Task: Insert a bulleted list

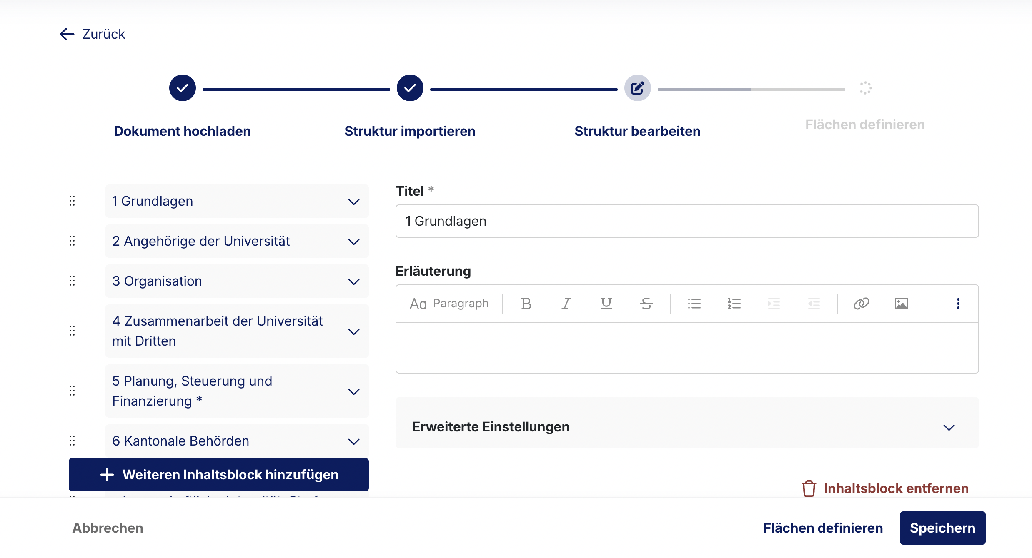Action: coord(694,304)
